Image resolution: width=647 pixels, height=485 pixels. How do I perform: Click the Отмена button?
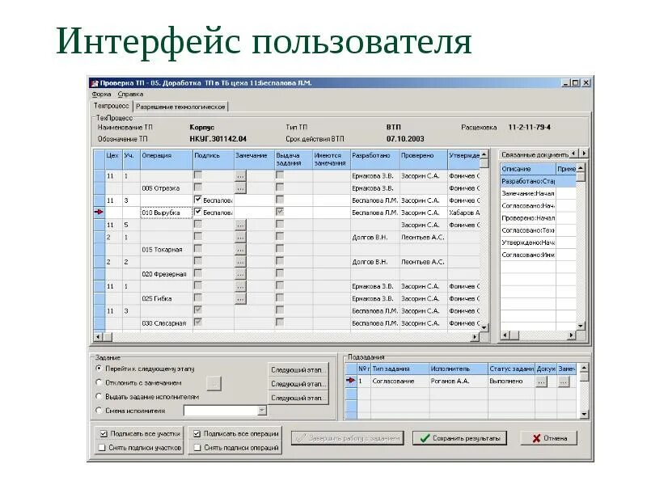point(548,438)
